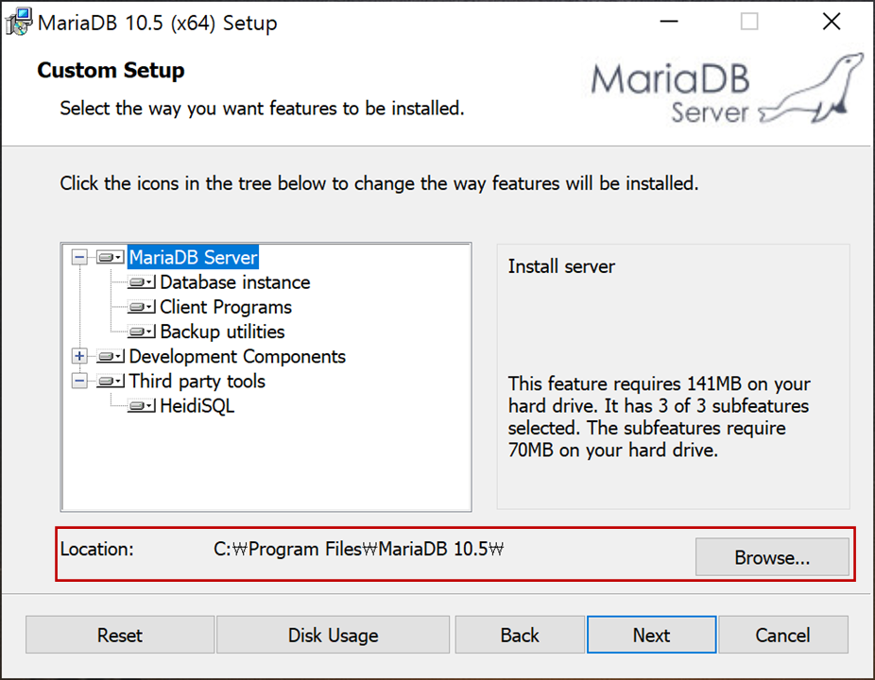This screenshot has width=875, height=680.
Task: Select the Third party tools feature
Action: (197, 381)
